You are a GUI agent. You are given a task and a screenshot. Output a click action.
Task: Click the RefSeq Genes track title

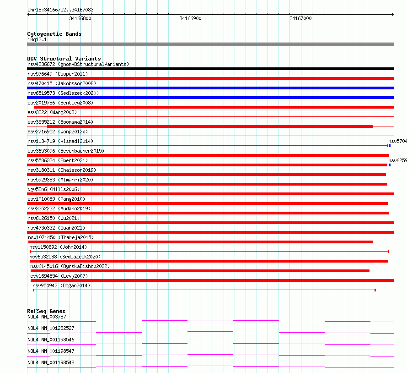(x=46, y=311)
